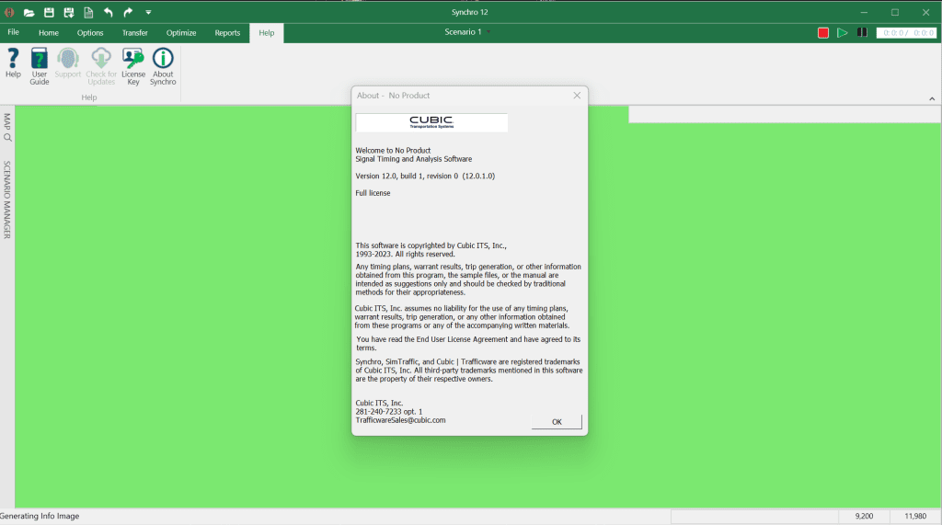Switch to the Optimize tab
The width and height of the screenshot is (942, 525).
[x=181, y=33]
